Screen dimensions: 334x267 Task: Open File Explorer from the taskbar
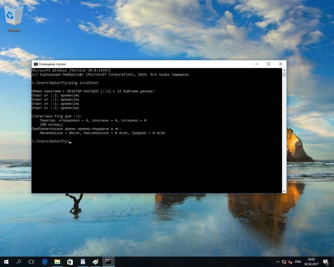tap(57, 261)
